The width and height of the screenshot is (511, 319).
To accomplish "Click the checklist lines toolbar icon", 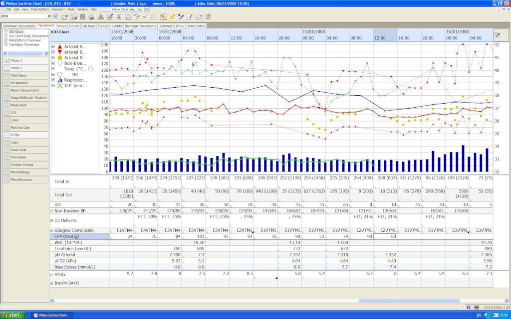I will (154, 16).
